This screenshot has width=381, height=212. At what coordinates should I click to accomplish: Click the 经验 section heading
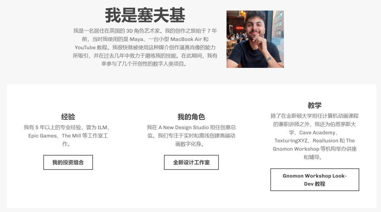coord(68,117)
